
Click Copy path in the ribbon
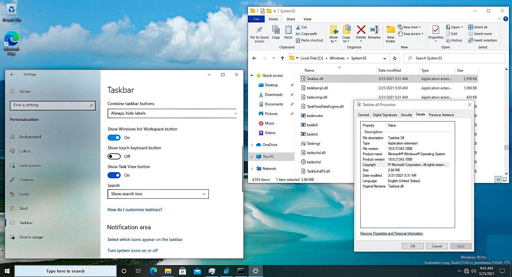tap(306, 34)
